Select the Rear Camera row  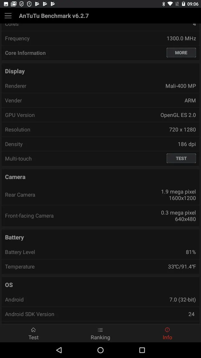point(100,195)
